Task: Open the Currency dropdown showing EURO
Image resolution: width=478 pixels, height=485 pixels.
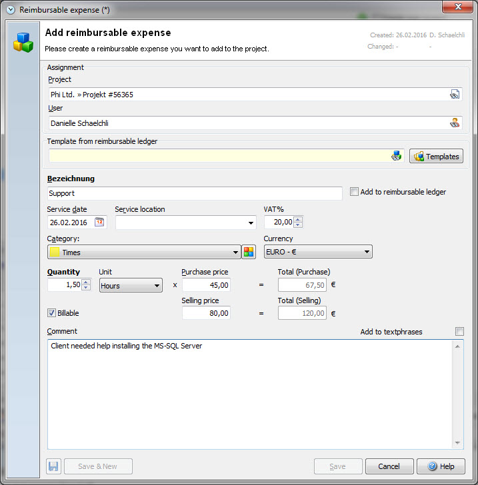Action: 367,252
